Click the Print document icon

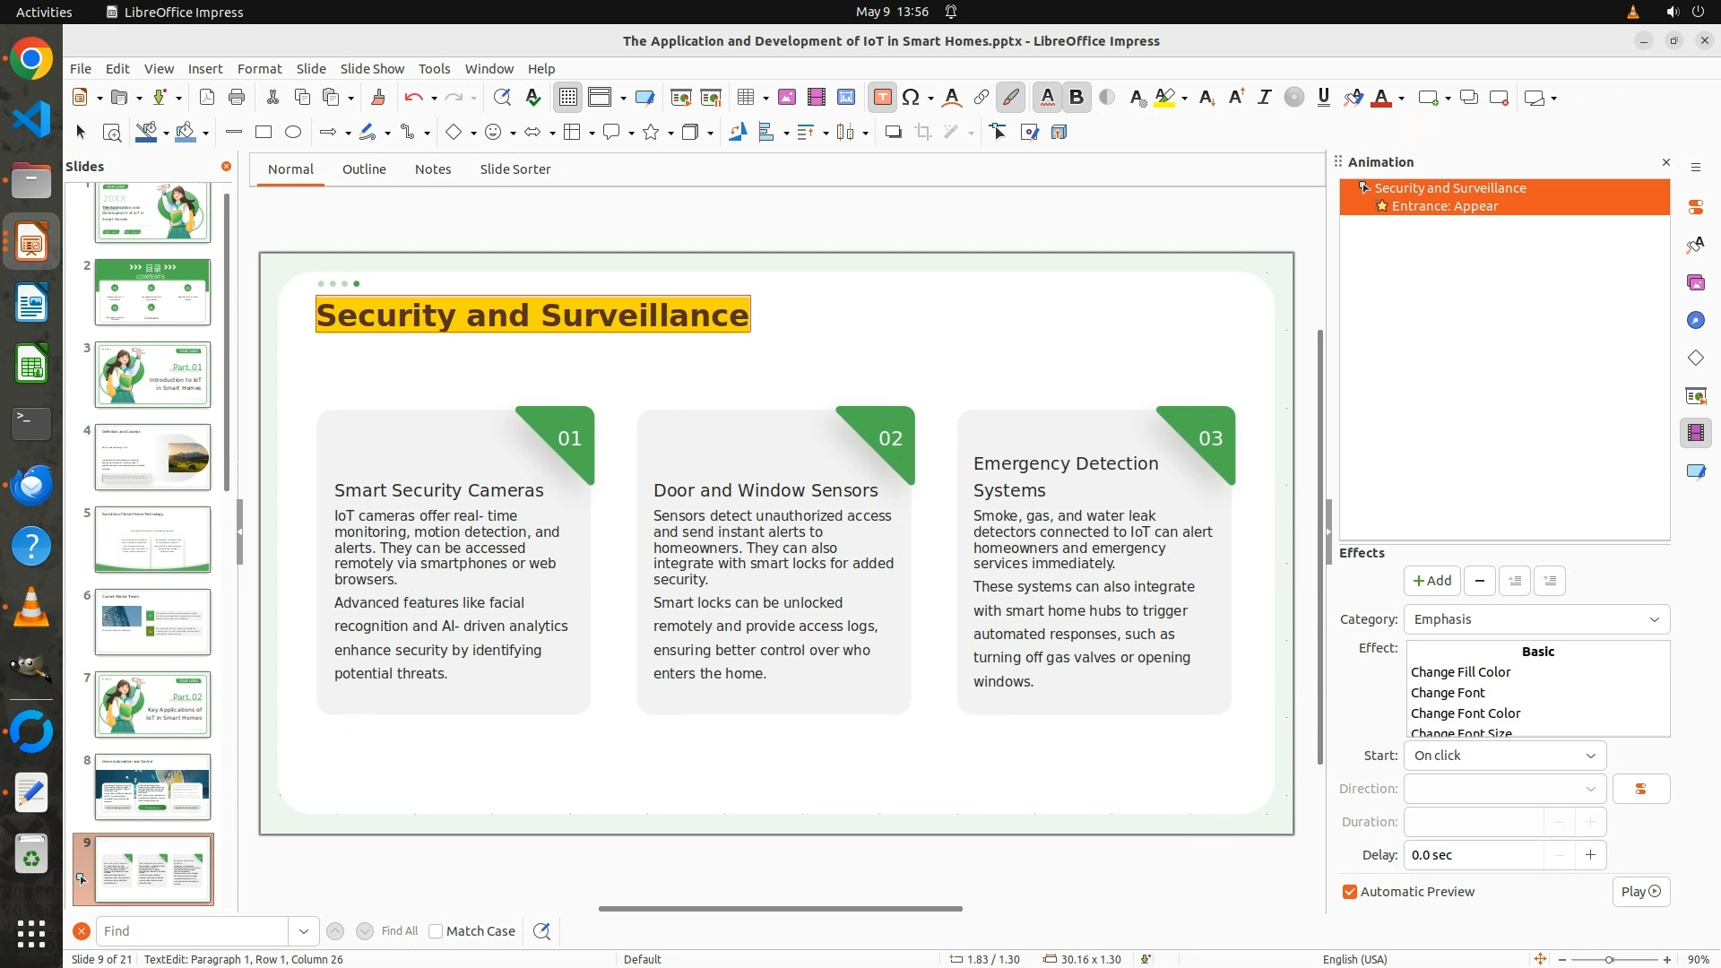pyautogui.click(x=237, y=98)
